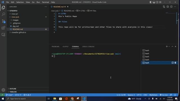180x101 pixels.
Task: Open Explorer views and more actions menu
Action: click(x=46, y=7)
